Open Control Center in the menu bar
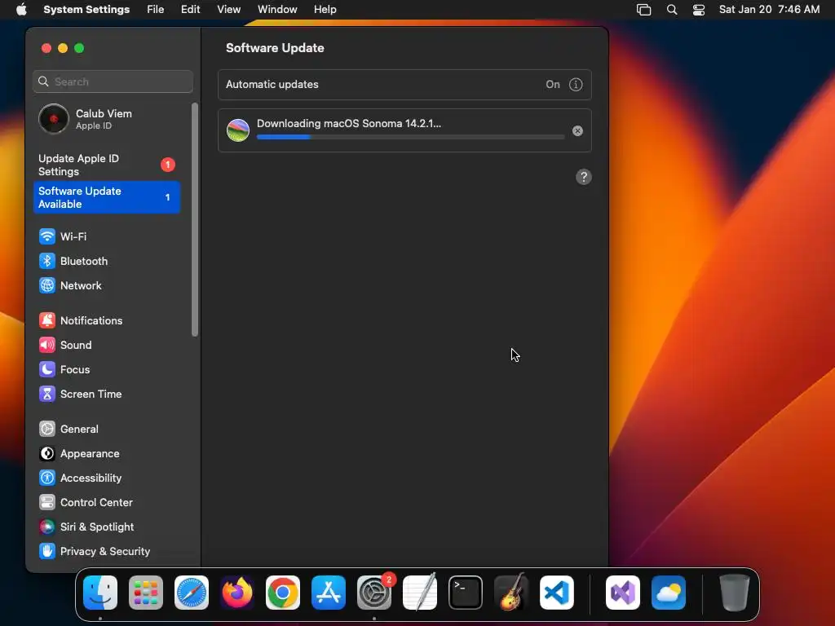The width and height of the screenshot is (835, 626). (699, 10)
